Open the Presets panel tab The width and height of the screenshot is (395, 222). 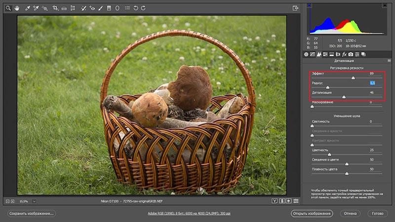(357, 54)
